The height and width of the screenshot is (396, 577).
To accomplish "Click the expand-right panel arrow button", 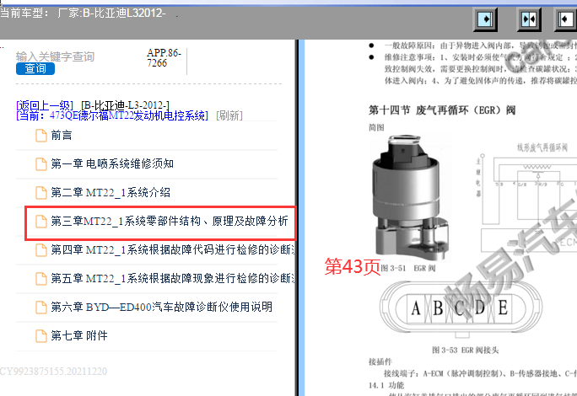I will [x=485, y=19].
